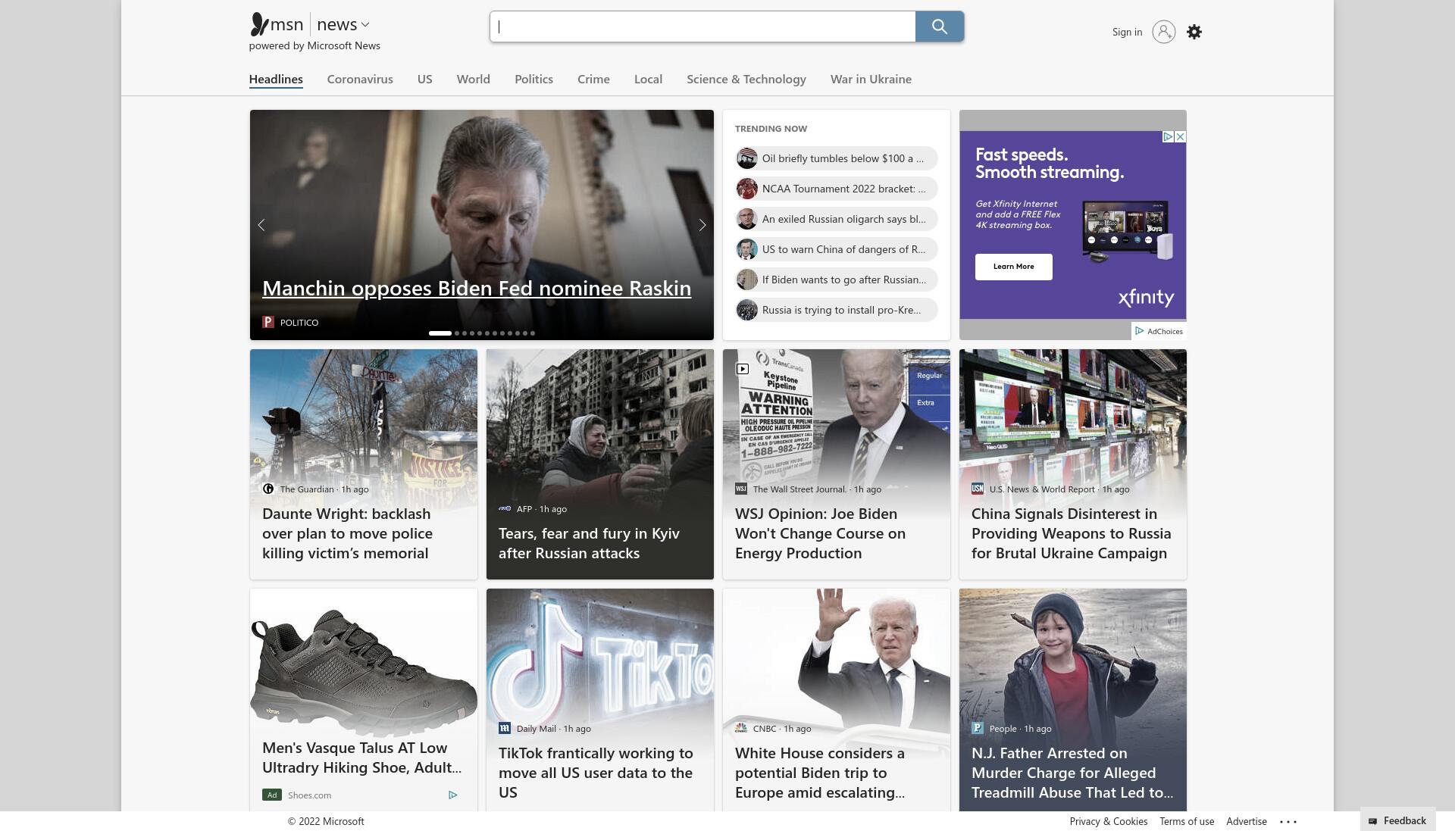This screenshot has height=831, width=1455.
Task: Jump to the last carousel dot
Action: 533,333
